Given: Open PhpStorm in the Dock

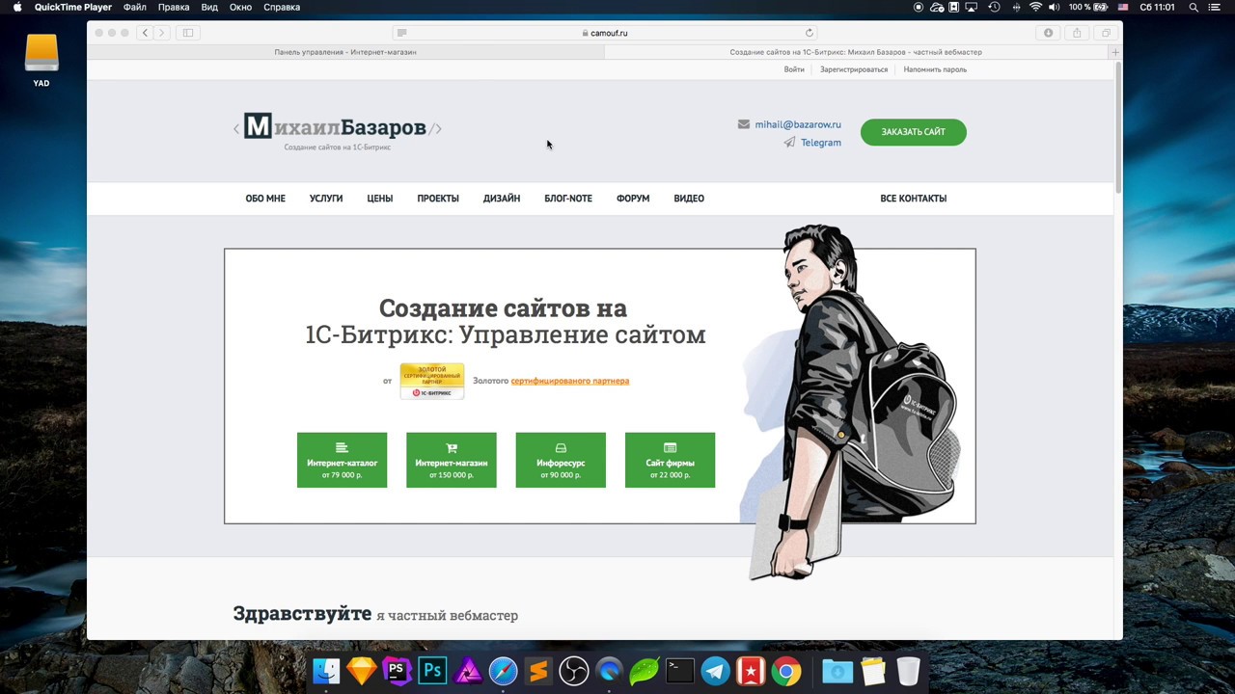Looking at the screenshot, I should (x=397, y=671).
